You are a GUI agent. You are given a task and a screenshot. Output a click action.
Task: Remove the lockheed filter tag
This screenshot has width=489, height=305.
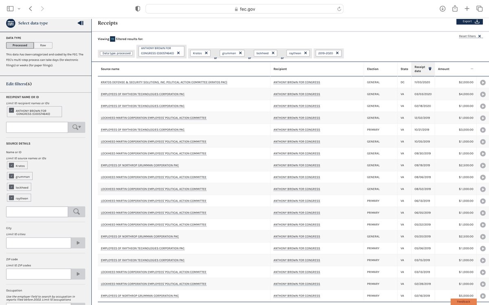(x=273, y=53)
